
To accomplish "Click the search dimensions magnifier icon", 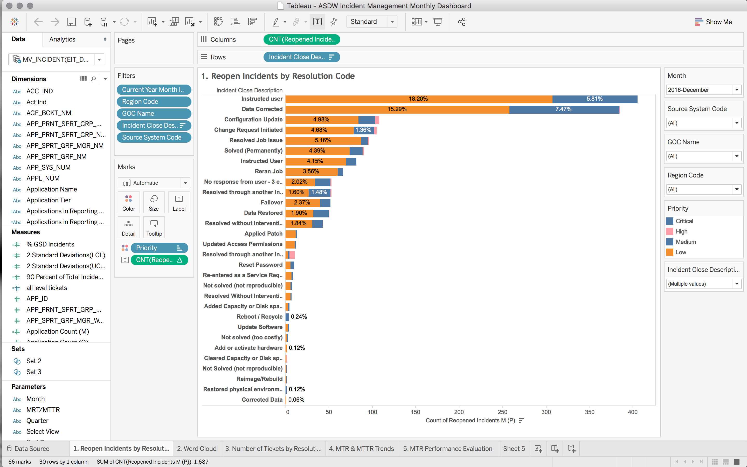I will tap(93, 79).
